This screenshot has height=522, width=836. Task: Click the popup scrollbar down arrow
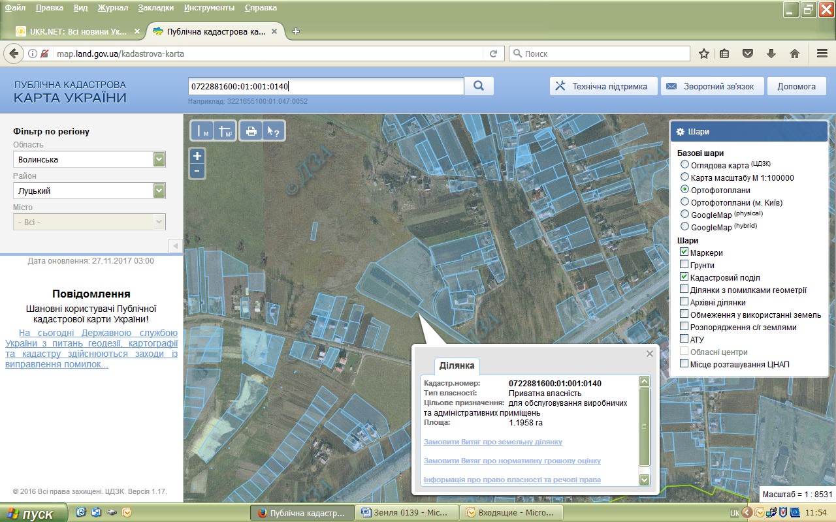[x=645, y=480]
